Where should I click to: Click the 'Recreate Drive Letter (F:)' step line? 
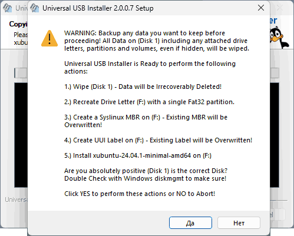[149, 102]
